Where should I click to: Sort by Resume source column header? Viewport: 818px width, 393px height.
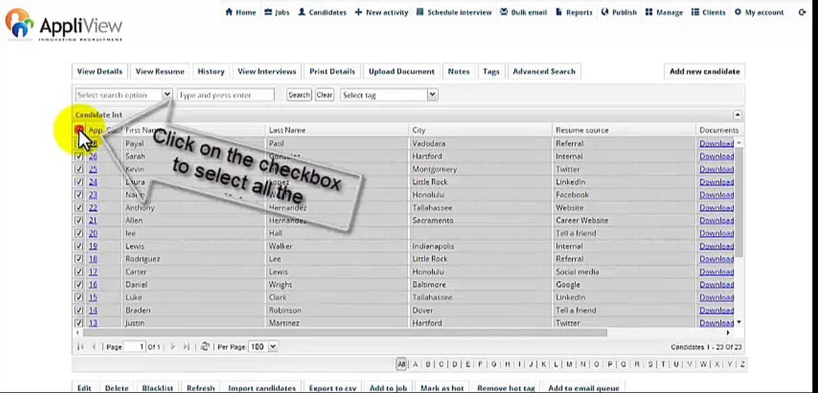pos(623,130)
